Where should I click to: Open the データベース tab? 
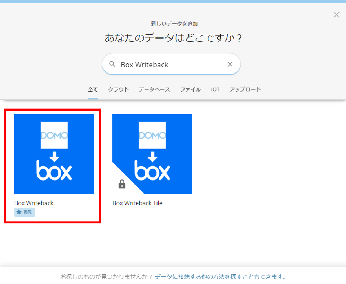[x=154, y=89]
